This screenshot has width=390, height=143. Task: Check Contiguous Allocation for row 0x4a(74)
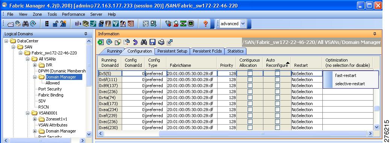pos(250,98)
